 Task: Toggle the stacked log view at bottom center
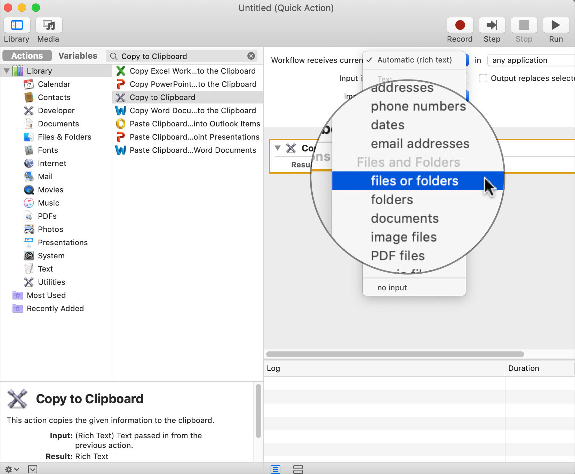point(298,469)
